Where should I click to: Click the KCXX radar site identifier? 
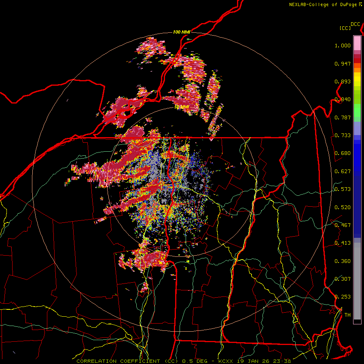[x=226, y=361]
